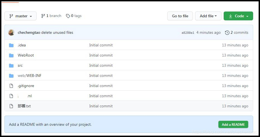The image size is (260, 137).
Task: Click the Add a README button
Action: click(233, 124)
